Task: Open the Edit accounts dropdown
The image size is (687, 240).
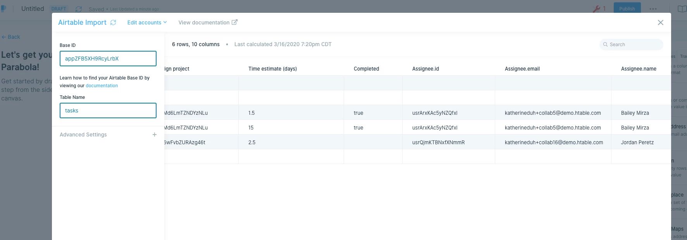Action: (x=147, y=22)
